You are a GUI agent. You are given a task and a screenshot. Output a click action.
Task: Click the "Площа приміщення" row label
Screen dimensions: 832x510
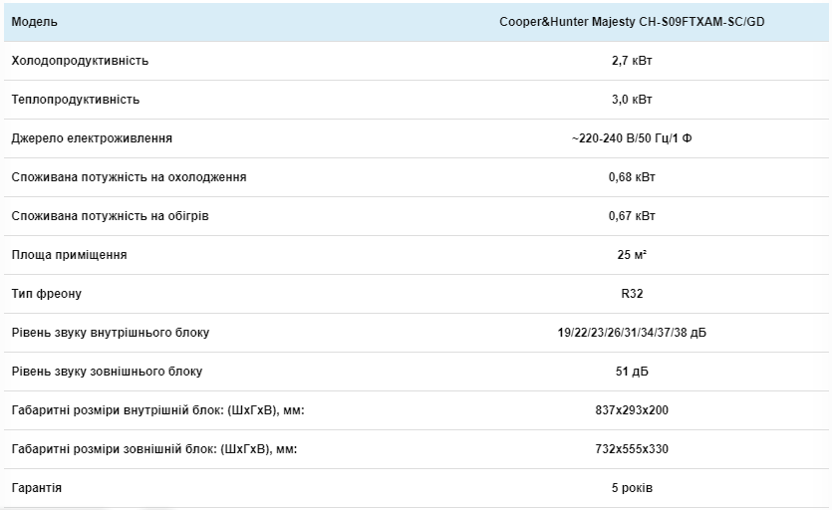69,255
